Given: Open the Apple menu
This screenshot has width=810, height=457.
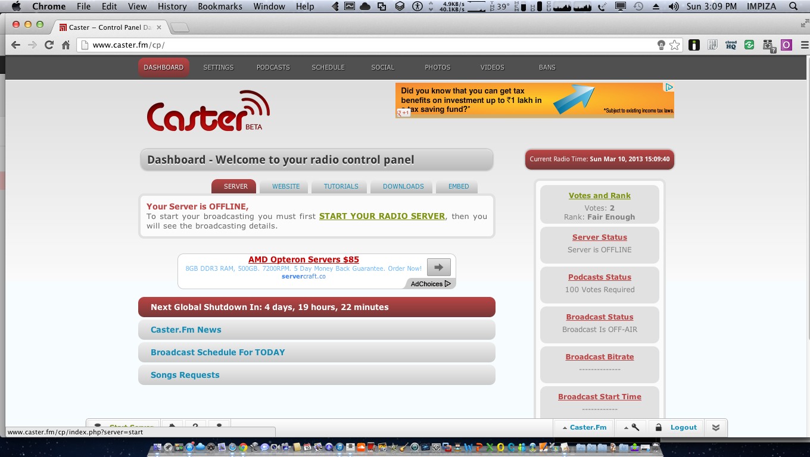Looking at the screenshot, I should point(16,7).
